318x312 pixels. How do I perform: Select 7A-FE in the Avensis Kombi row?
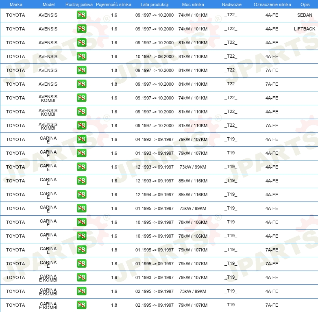click(x=272, y=126)
